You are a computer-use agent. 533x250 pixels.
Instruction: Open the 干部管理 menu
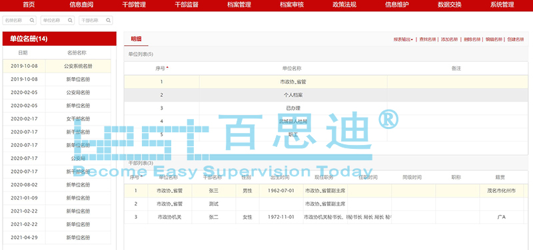click(134, 5)
